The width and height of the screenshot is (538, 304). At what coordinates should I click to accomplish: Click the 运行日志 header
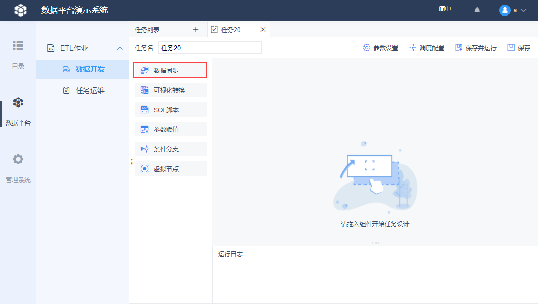point(230,254)
